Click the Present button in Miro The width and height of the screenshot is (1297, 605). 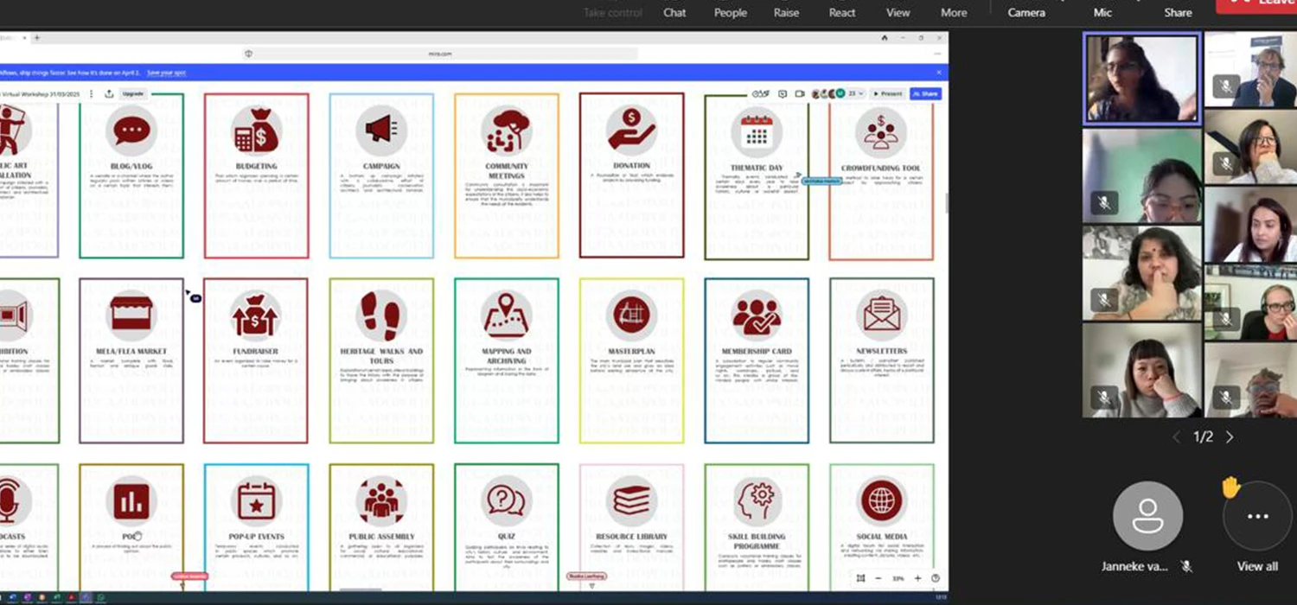point(888,93)
